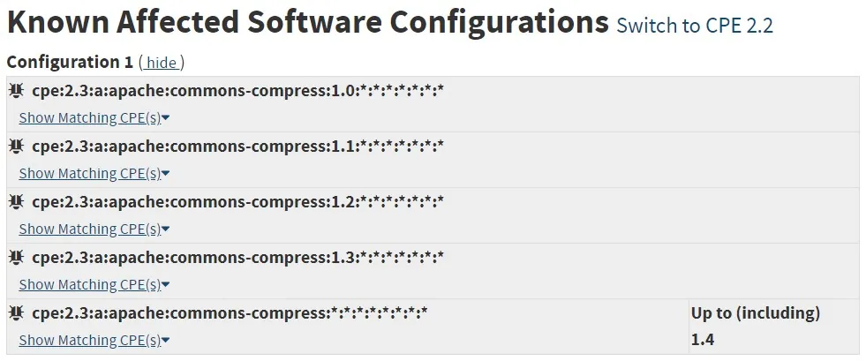Expand Show Matching CPE(s) under the wildcard entry
Image resolution: width=866 pixels, height=361 pixels.
point(94,341)
